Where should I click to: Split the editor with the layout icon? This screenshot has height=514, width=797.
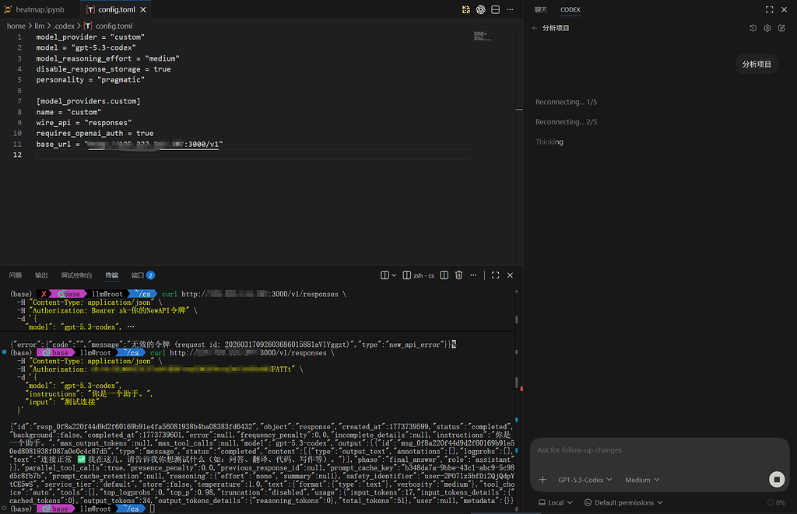[496, 9]
